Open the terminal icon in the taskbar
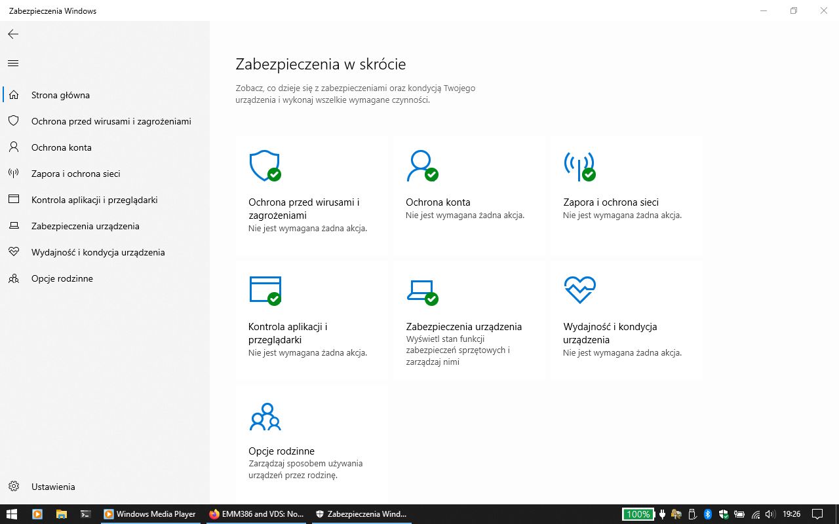This screenshot has height=524, width=839. [x=85, y=514]
